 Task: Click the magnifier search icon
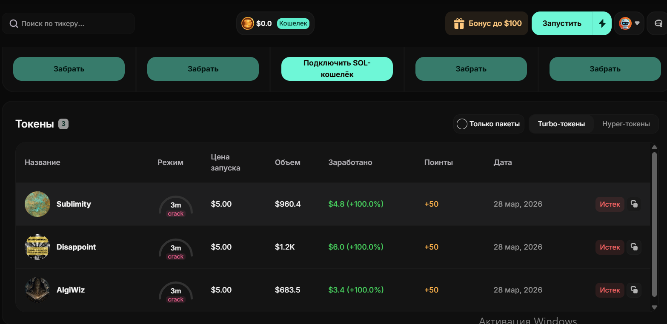[14, 23]
